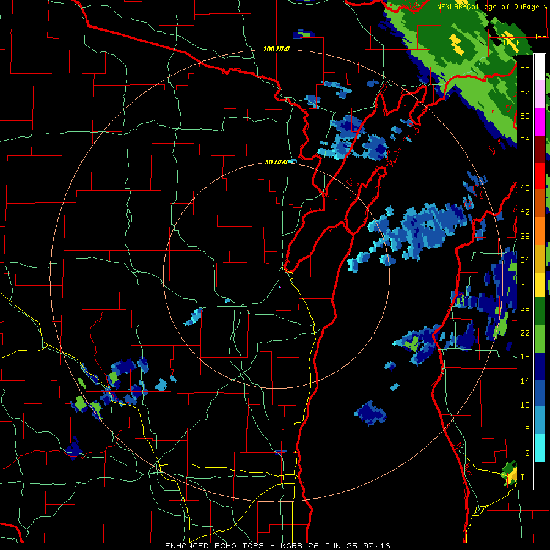Click the 18 value on the legend scale
Image resolution: width=550 pixels, height=550 pixels.
pyautogui.click(x=525, y=357)
